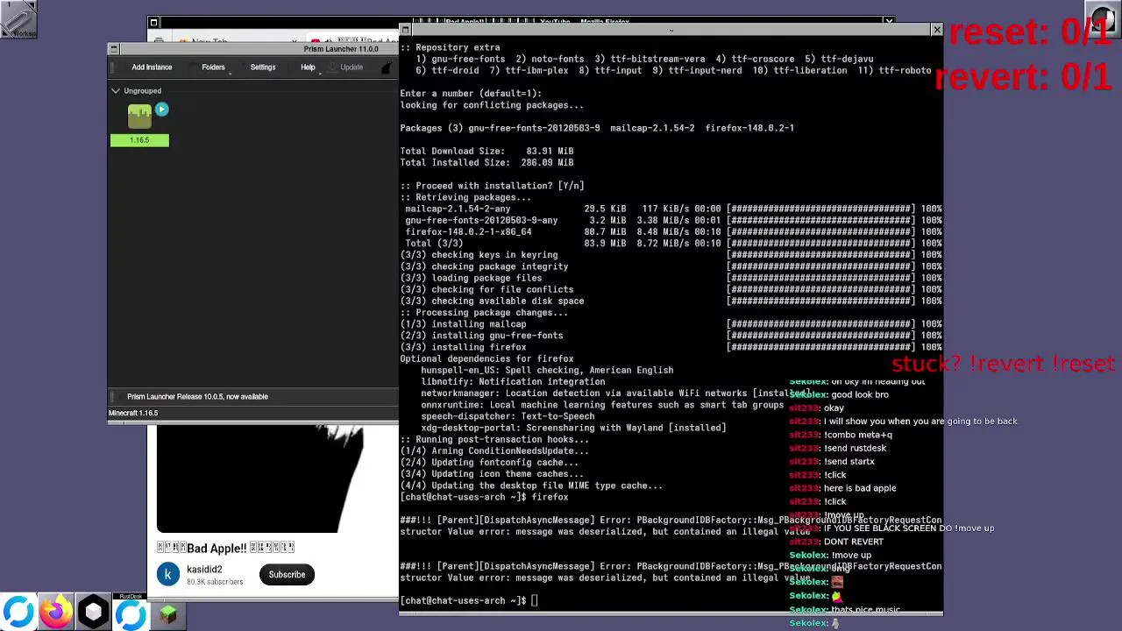Open the Firefox window menu icon

153,23
